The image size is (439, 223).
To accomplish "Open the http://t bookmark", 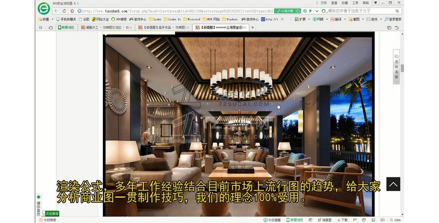I will (x=270, y=19).
